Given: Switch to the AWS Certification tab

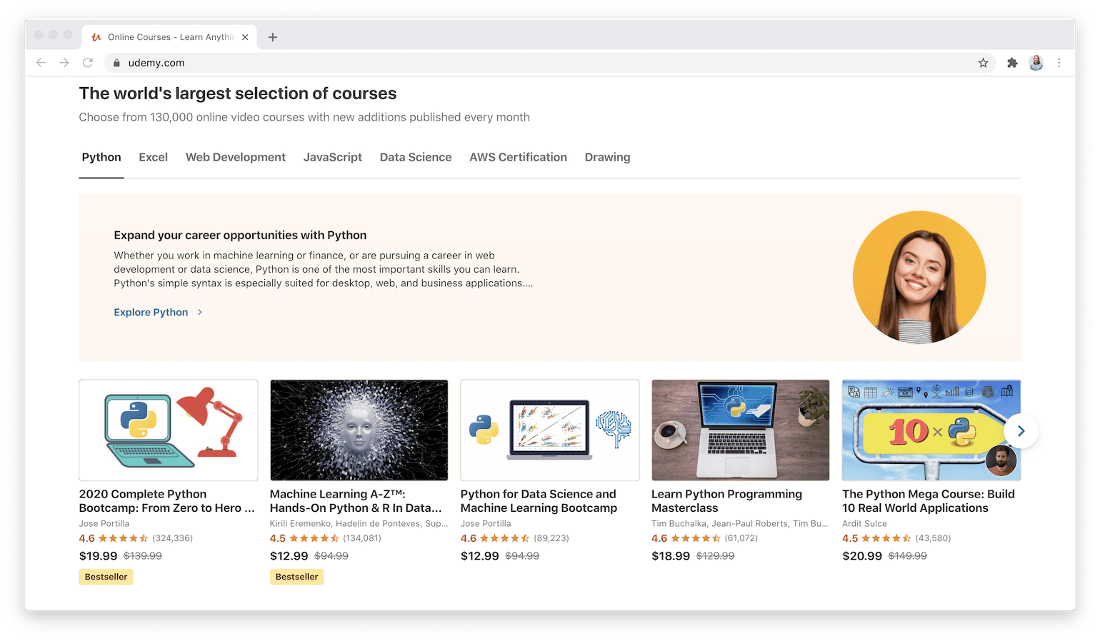Looking at the screenshot, I should [x=518, y=157].
